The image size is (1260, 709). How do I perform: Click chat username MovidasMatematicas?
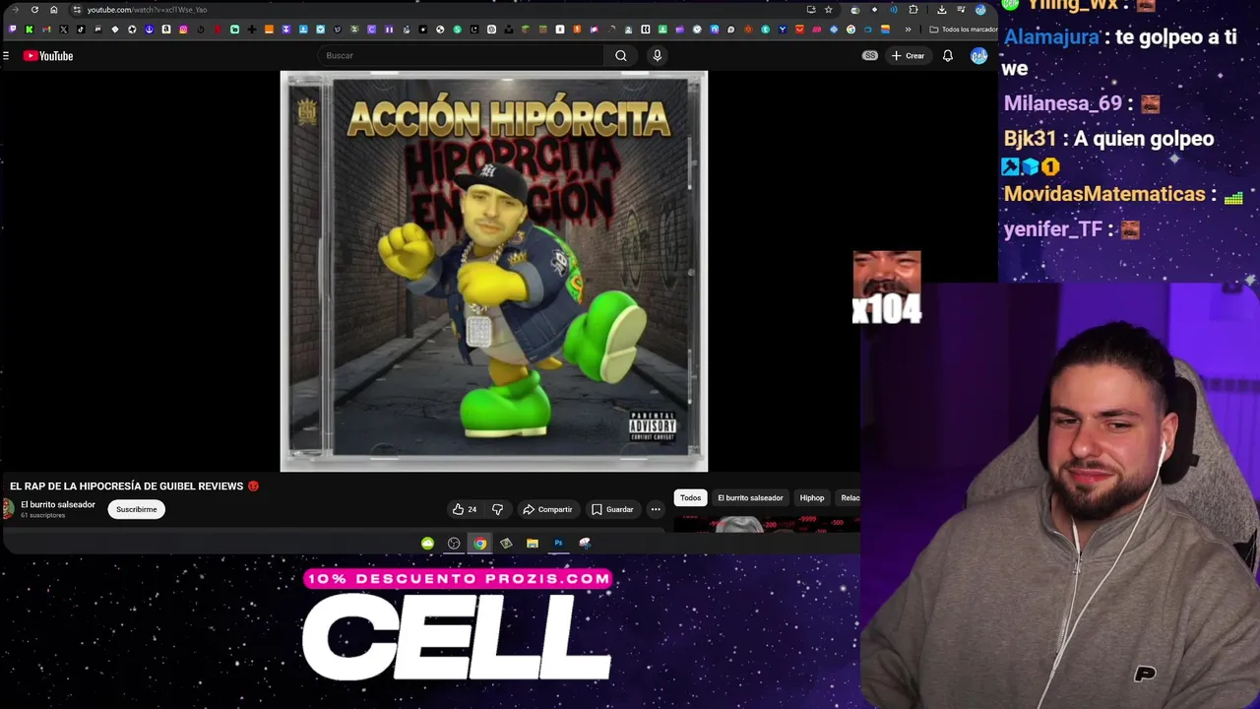point(1104,194)
